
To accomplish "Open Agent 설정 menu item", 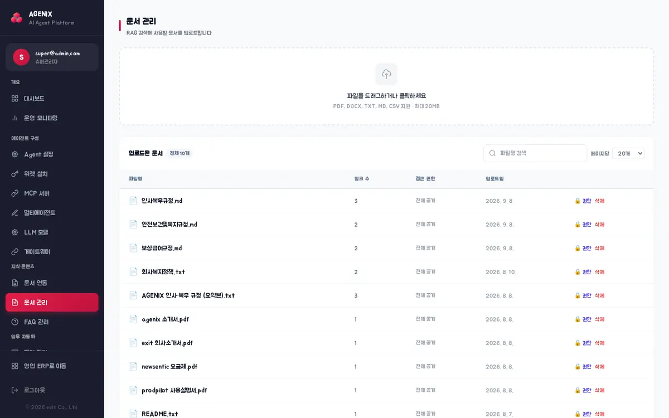I will pos(52,154).
